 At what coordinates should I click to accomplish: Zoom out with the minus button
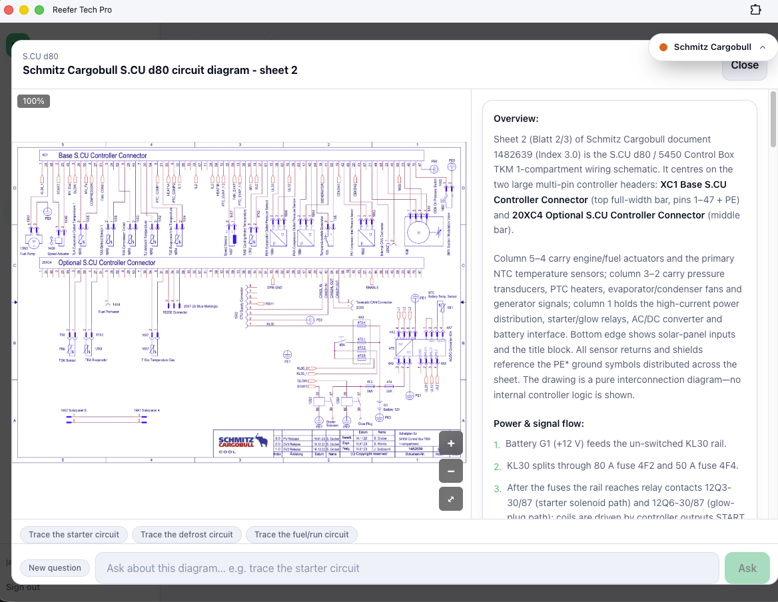tap(450, 471)
